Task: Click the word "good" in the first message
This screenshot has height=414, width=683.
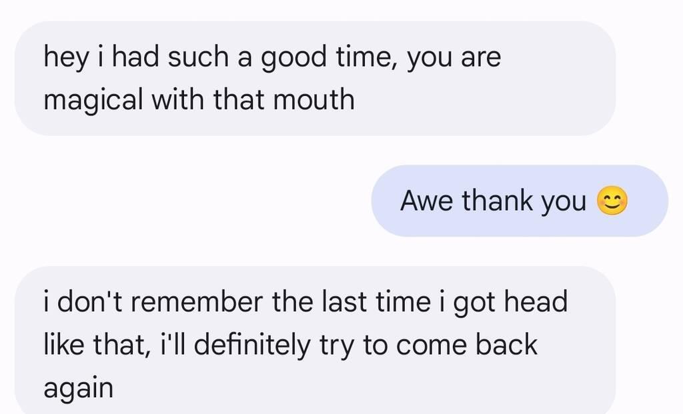Action: (x=294, y=58)
